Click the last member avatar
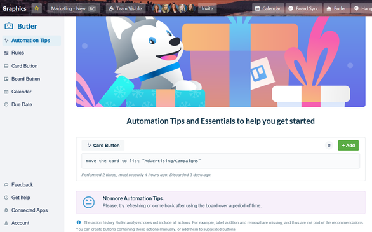This screenshot has height=232, width=372. click(190, 8)
